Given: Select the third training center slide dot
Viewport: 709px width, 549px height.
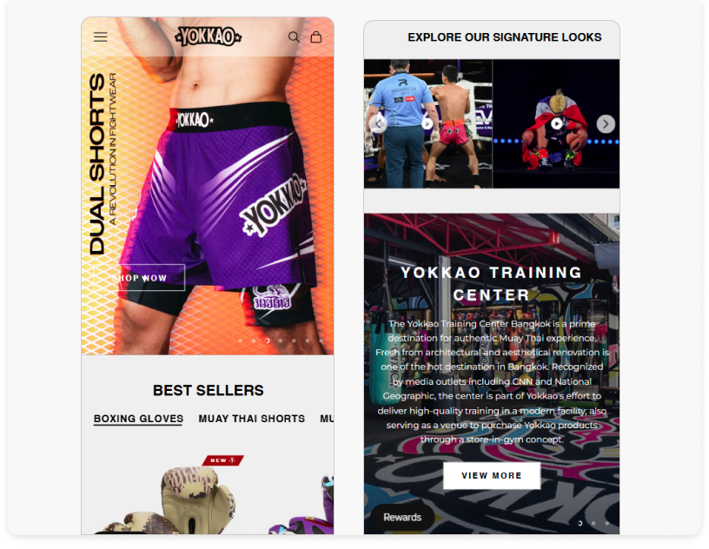Looking at the screenshot, I should (606, 523).
